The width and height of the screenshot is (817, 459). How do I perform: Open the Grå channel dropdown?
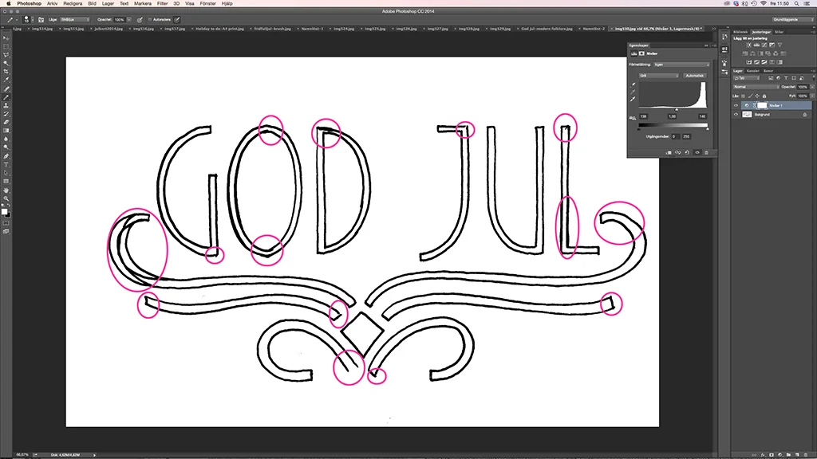click(x=658, y=76)
